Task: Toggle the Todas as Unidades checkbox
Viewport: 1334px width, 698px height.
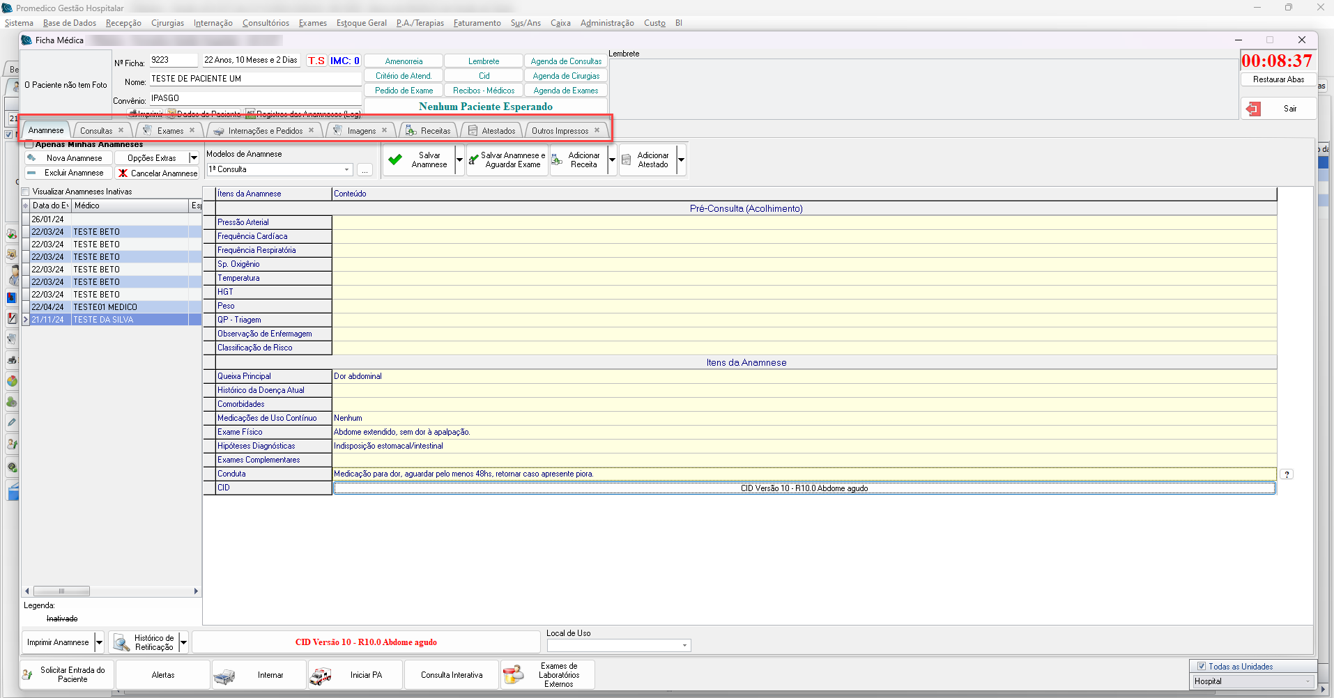Action: click(x=1201, y=667)
